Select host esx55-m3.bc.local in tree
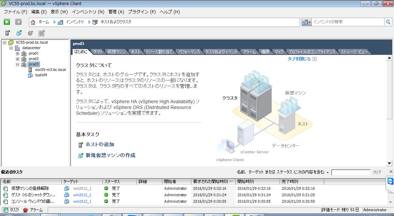Screen dimensions: 394x216 pyautogui.click(x=50, y=70)
